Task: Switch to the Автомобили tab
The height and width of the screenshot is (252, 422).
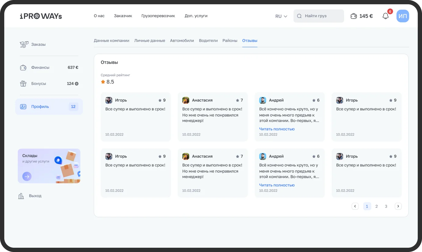Action: (182, 41)
